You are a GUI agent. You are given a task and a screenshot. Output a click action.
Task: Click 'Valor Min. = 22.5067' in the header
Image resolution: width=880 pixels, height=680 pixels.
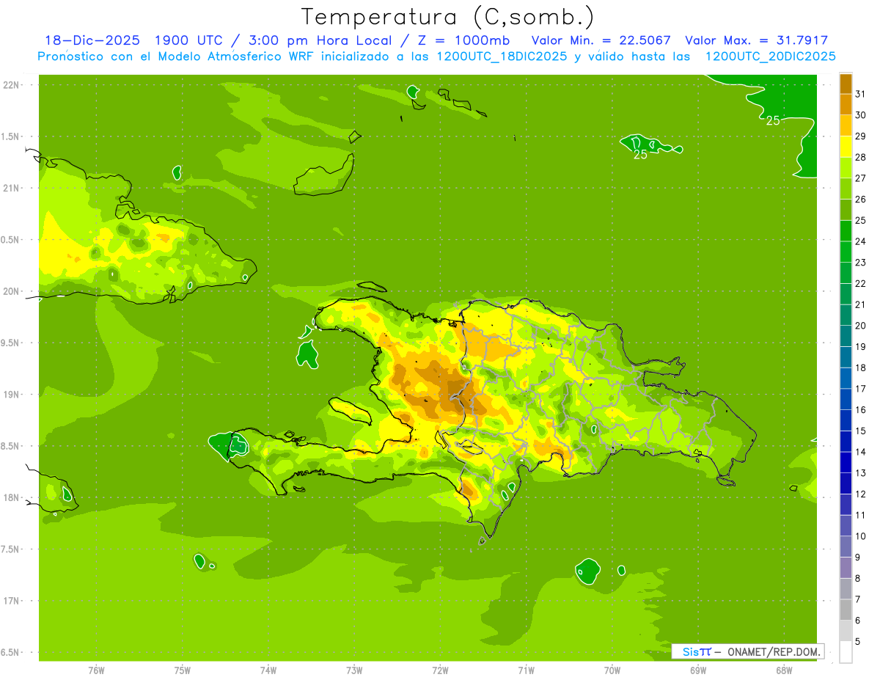(x=601, y=40)
